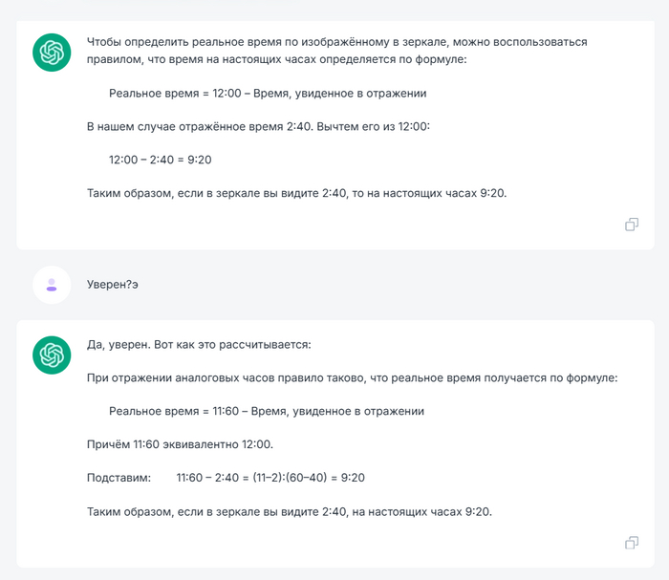Click the formula "Реальное время = 11:60 – Время"
The width and height of the screenshot is (669, 580).
[267, 411]
